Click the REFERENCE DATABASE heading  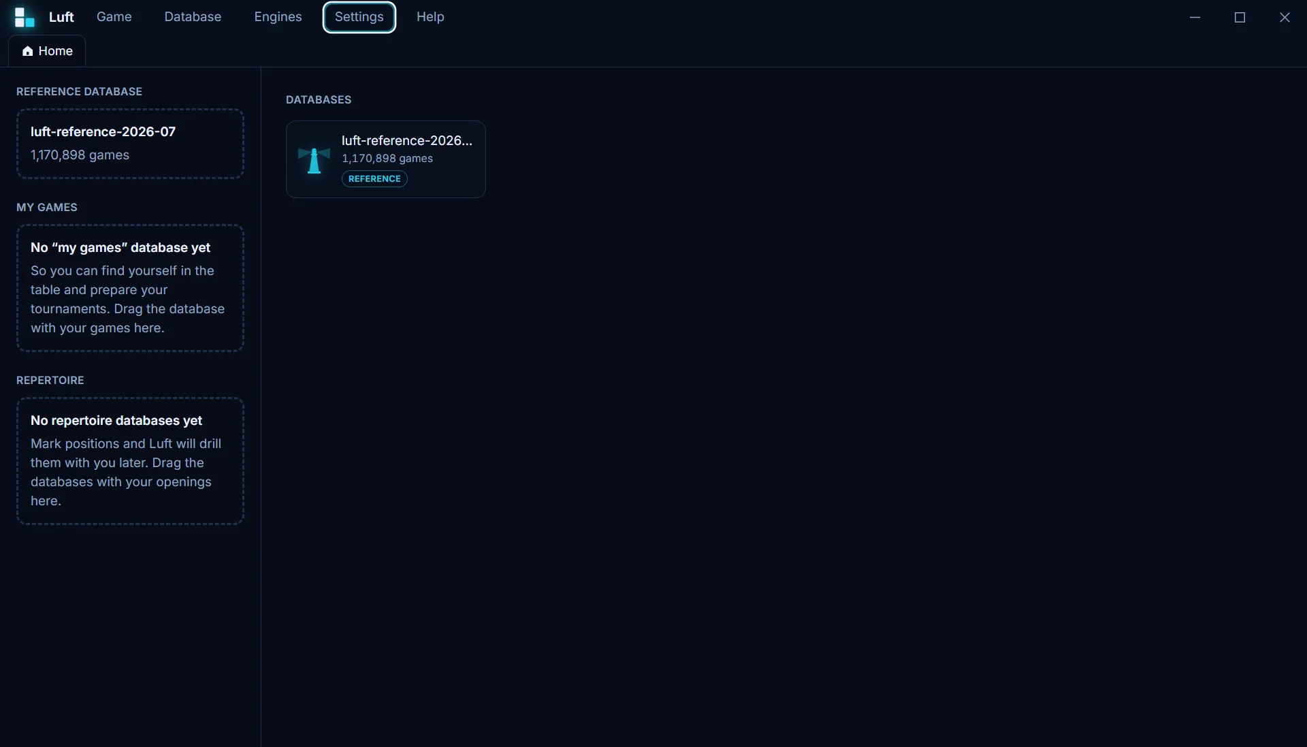coord(79,92)
